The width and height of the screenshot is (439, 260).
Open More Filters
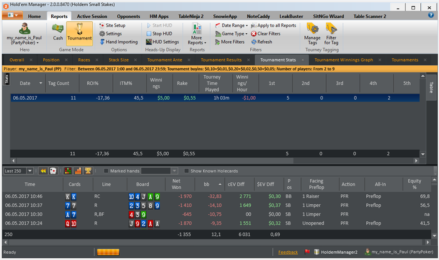(230, 42)
